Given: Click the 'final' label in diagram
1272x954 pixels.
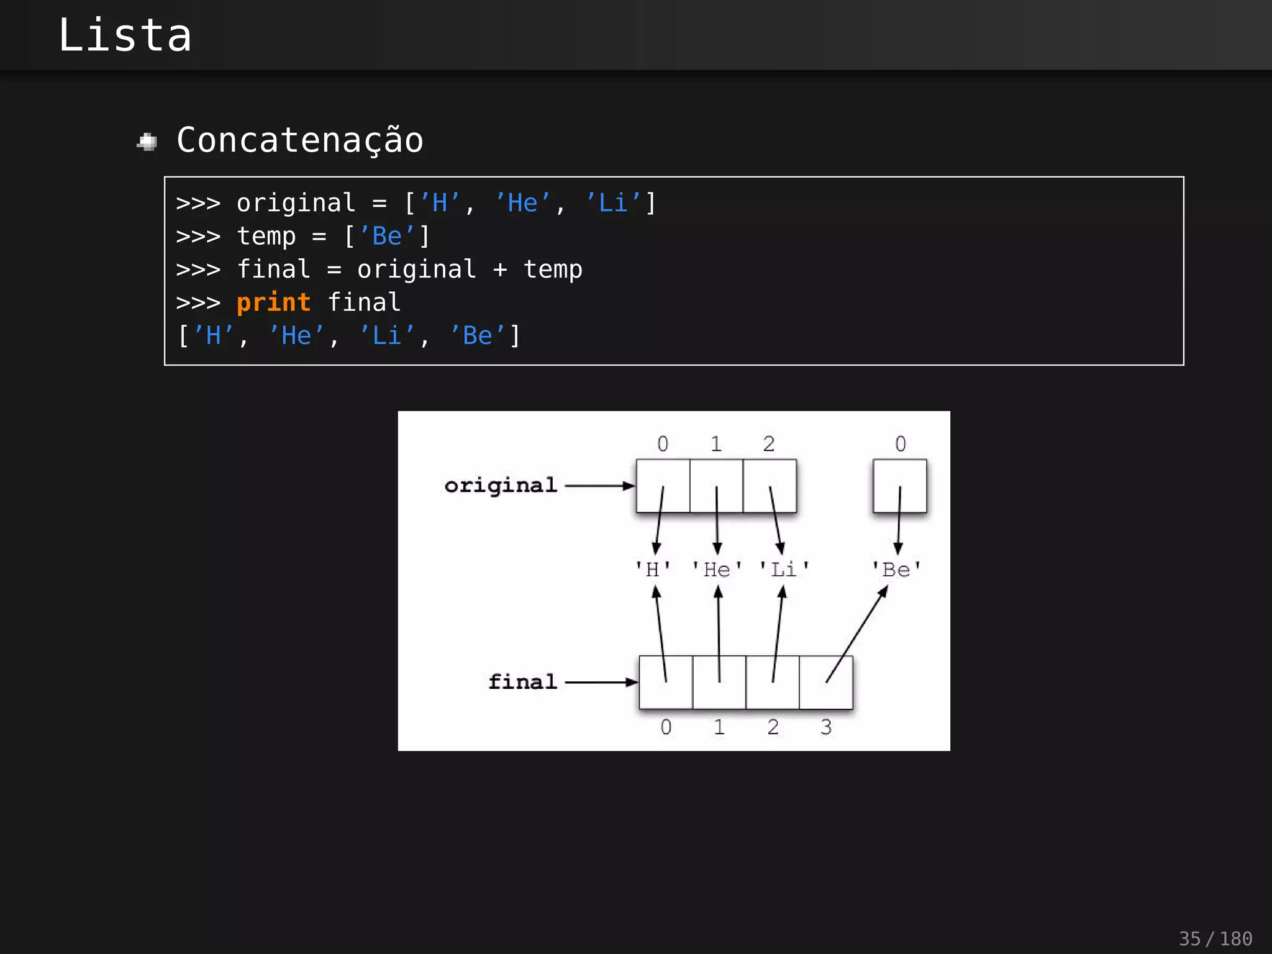Looking at the screenshot, I should [x=522, y=682].
